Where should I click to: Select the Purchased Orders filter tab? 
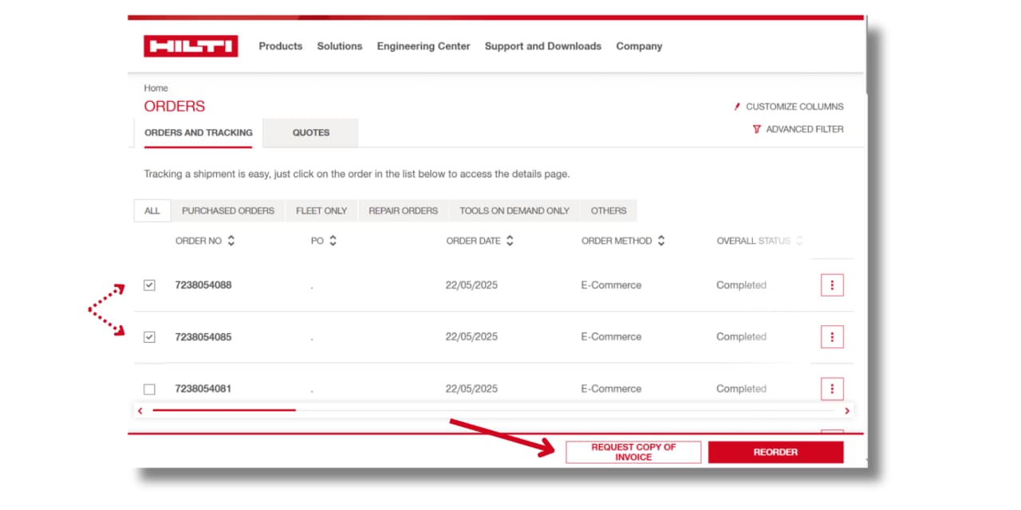click(227, 211)
